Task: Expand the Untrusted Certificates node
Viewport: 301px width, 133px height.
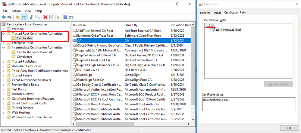Action: coord(3,66)
